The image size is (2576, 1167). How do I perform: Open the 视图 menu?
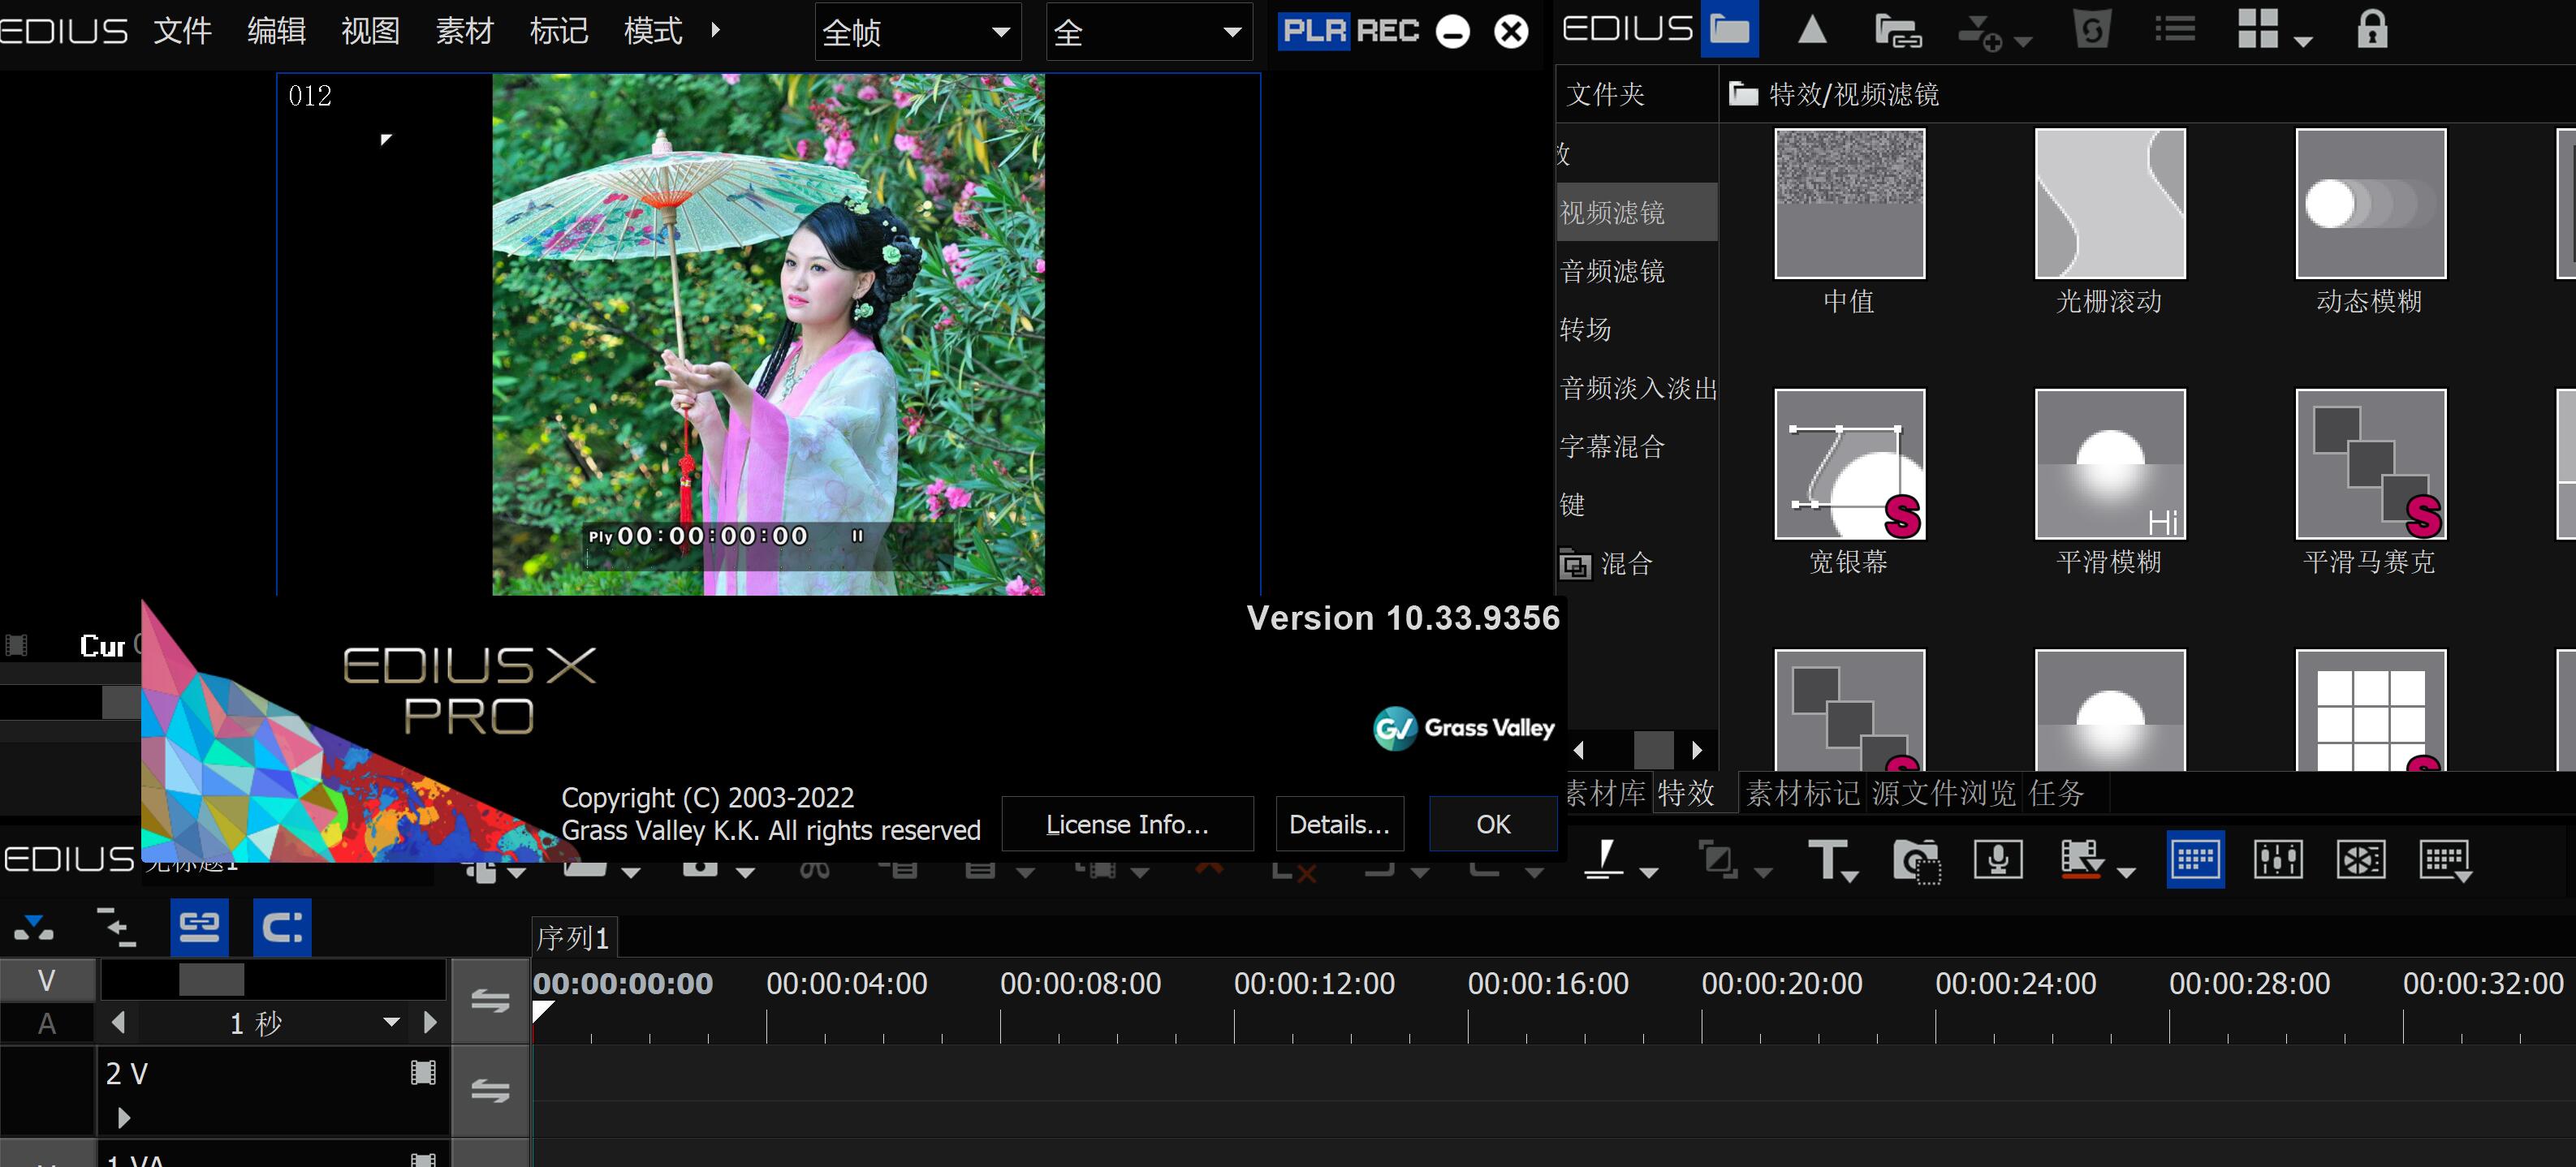(370, 31)
